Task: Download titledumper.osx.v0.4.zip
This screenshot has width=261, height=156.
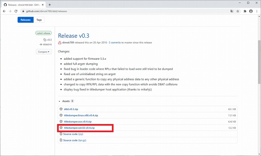Action: coord(78,121)
